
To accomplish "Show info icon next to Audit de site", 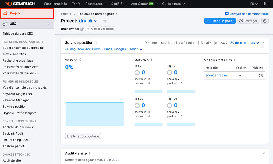I will (89, 153).
